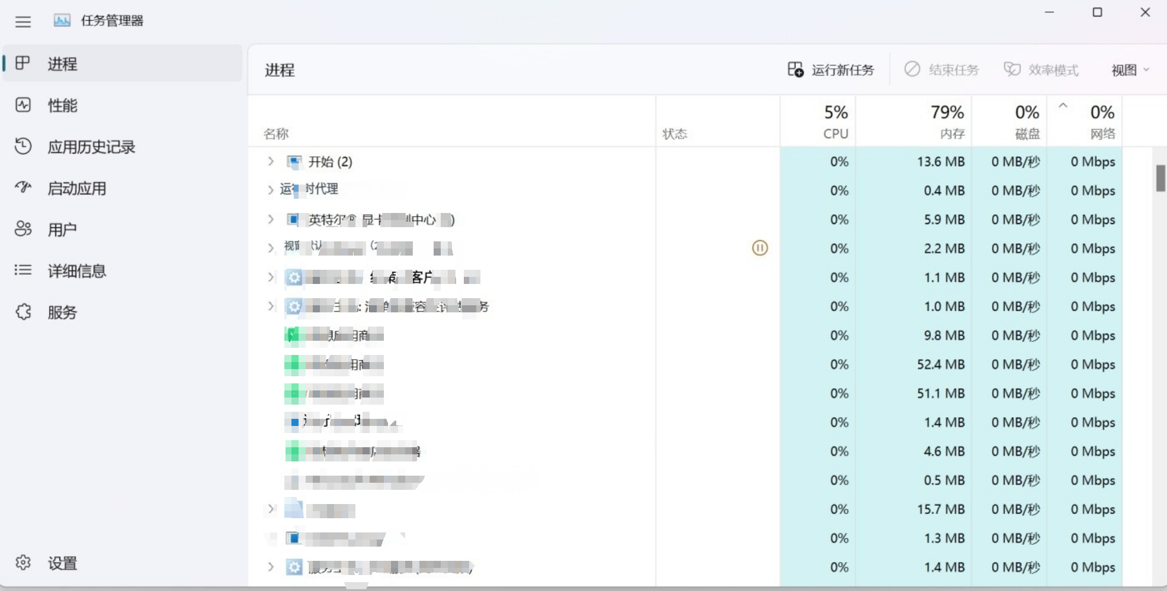Open the 服务 tab
The image size is (1167, 591).
coord(123,312)
